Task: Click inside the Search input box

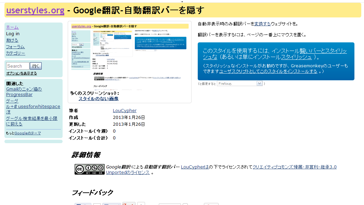Action: pyautogui.click(x=17, y=66)
